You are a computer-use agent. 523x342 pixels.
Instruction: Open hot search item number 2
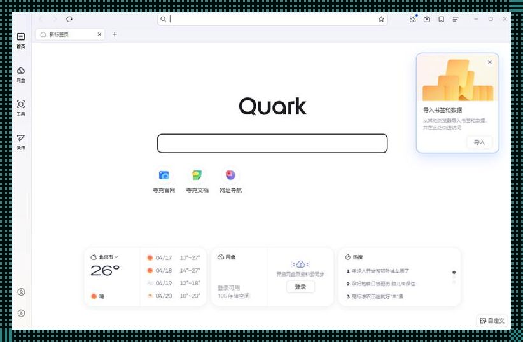(380, 284)
